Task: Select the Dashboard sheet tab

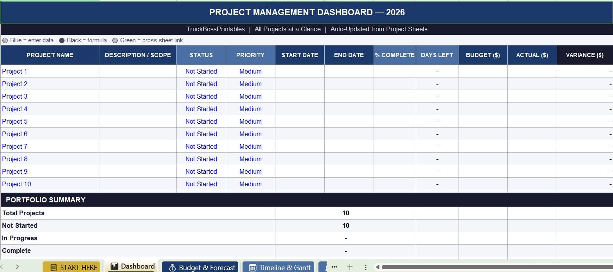Action: pyautogui.click(x=132, y=267)
